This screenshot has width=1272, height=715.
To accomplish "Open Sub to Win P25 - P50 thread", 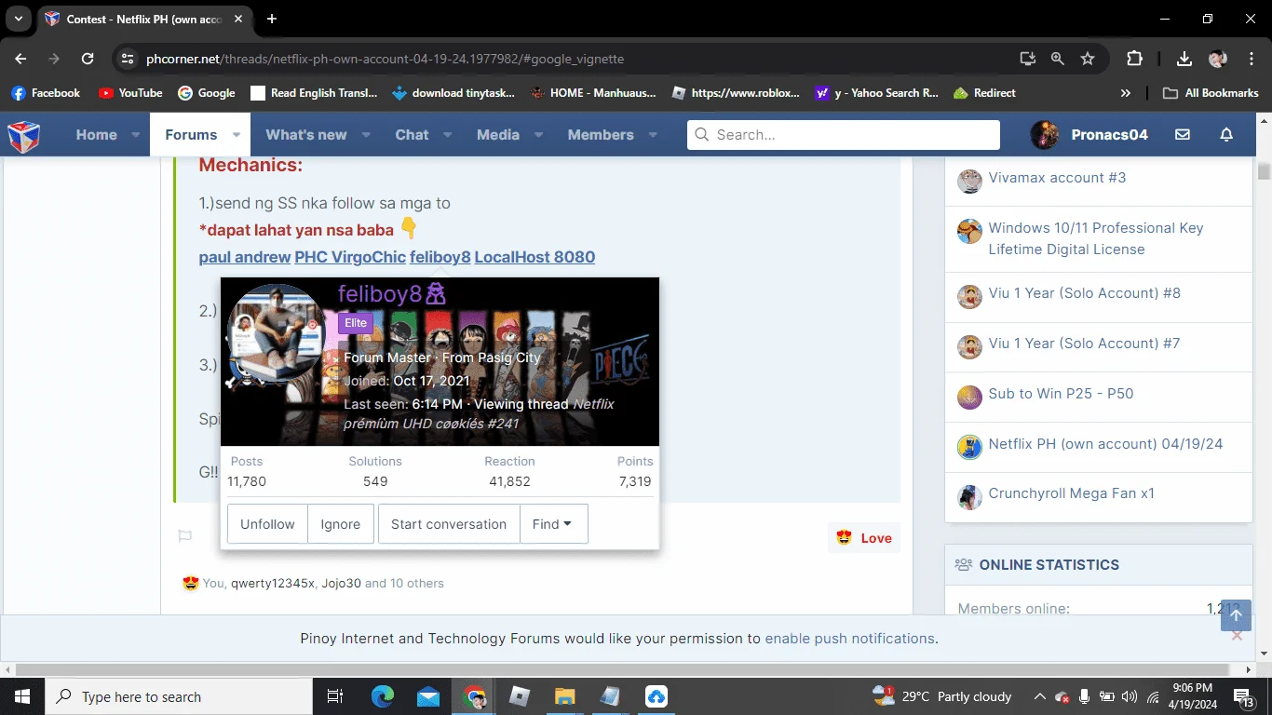I will pos(1061,394).
